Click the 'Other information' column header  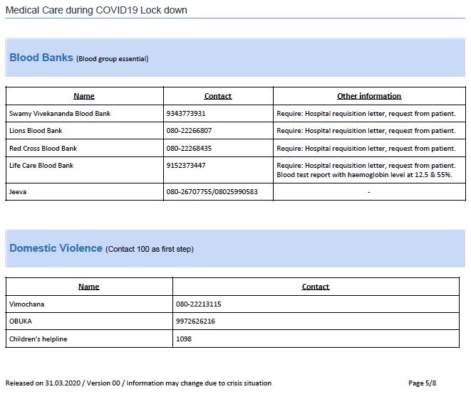click(x=369, y=96)
